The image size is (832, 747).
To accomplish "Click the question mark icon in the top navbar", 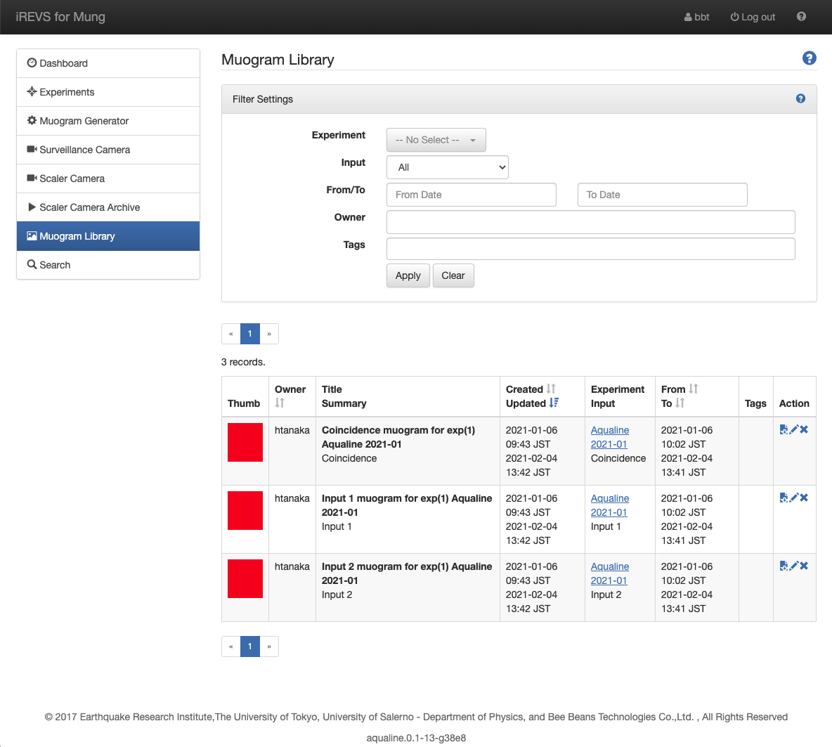I will [801, 17].
